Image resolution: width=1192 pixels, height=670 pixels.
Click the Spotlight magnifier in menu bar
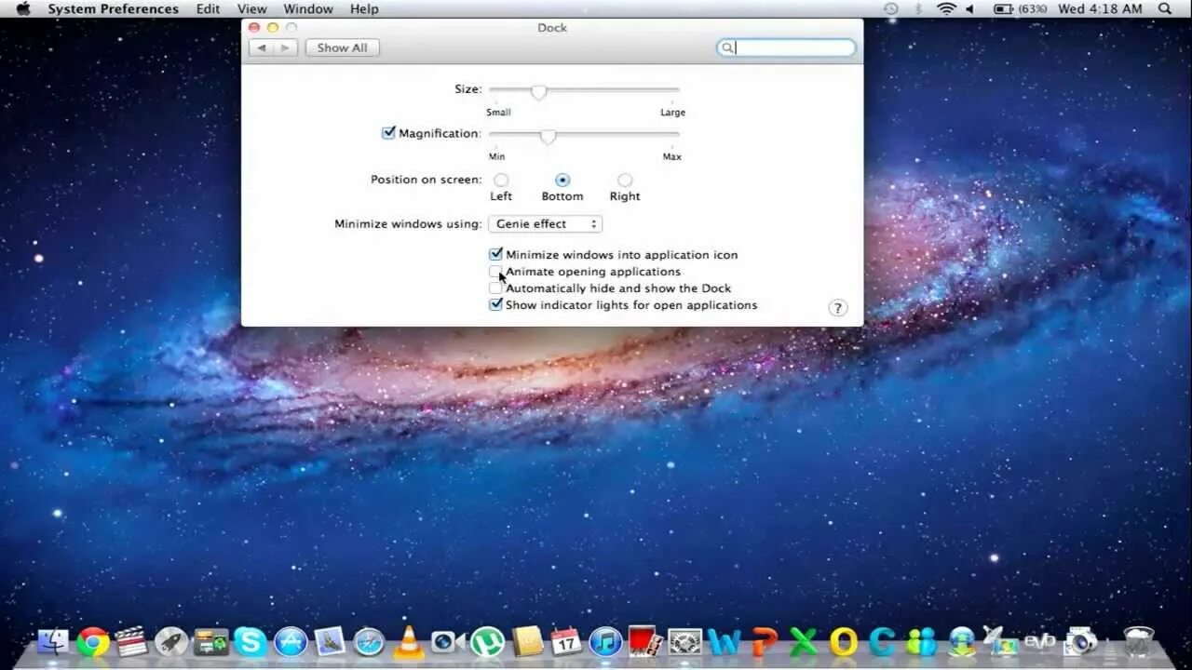tap(1165, 8)
